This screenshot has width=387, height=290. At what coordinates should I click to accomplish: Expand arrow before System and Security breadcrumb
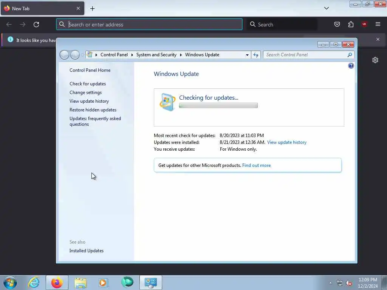(x=132, y=55)
